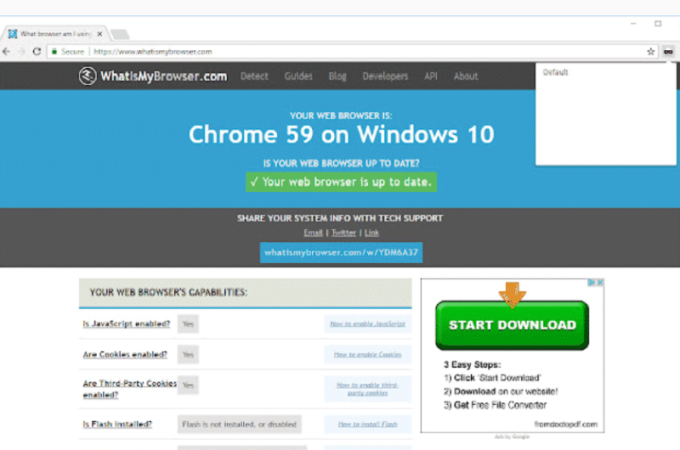Open 'Is JavaScript enabled?' link

pos(127,323)
